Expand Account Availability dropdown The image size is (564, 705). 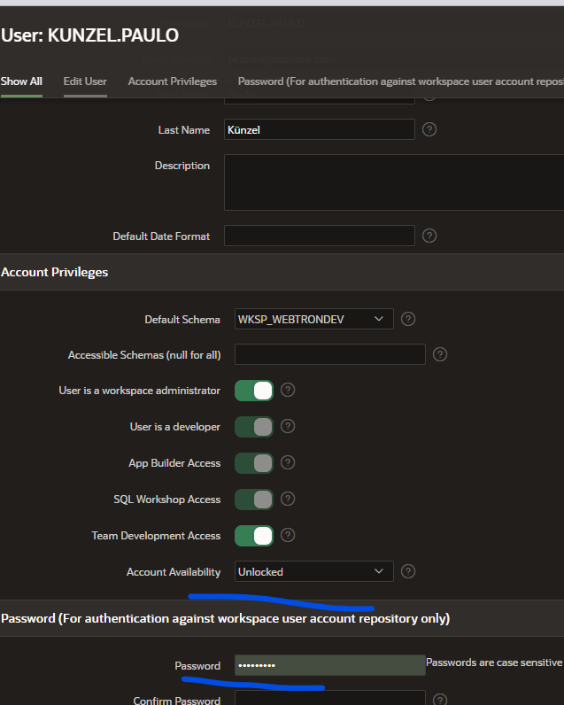313,571
